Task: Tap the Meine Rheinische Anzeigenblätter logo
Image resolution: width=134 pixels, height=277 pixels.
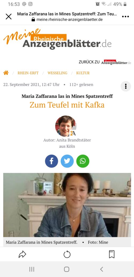Action: [x=57, y=39]
